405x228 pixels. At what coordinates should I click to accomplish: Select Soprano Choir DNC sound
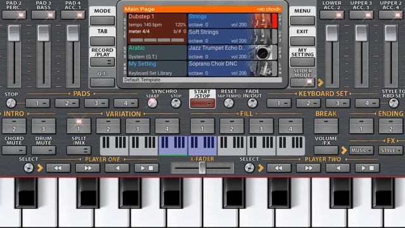(x=232, y=68)
